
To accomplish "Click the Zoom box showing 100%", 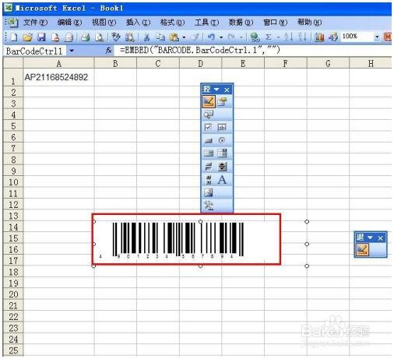I will click(357, 37).
